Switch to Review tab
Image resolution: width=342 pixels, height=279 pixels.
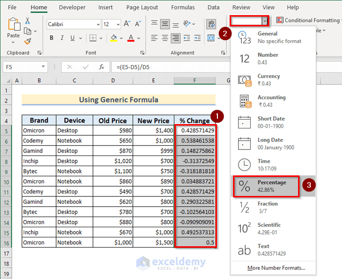tap(241, 7)
